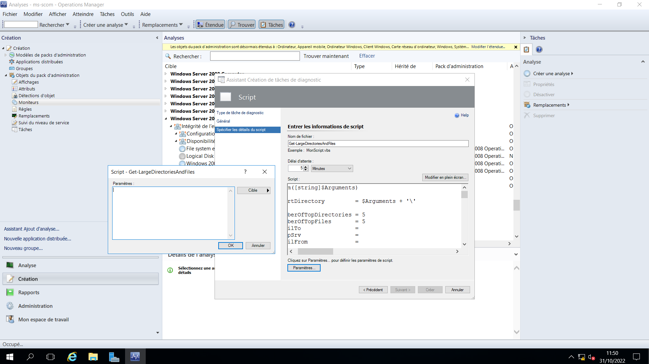Open the Rapports workspace
This screenshot has width=649, height=364.
click(28, 292)
